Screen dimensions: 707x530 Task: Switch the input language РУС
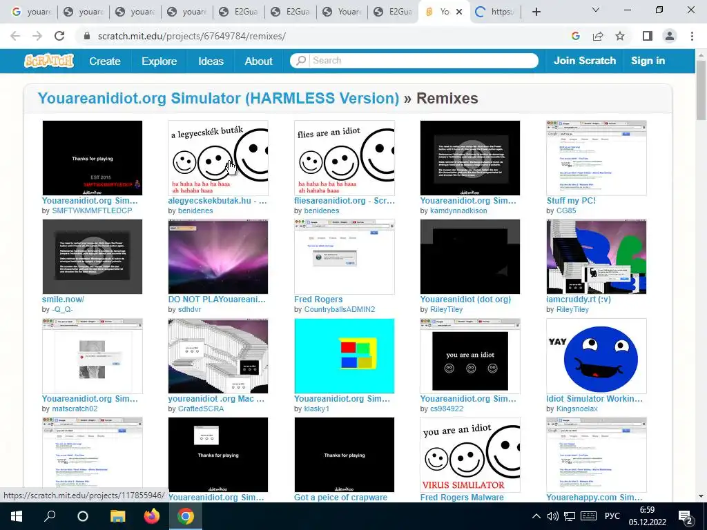tap(612, 516)
